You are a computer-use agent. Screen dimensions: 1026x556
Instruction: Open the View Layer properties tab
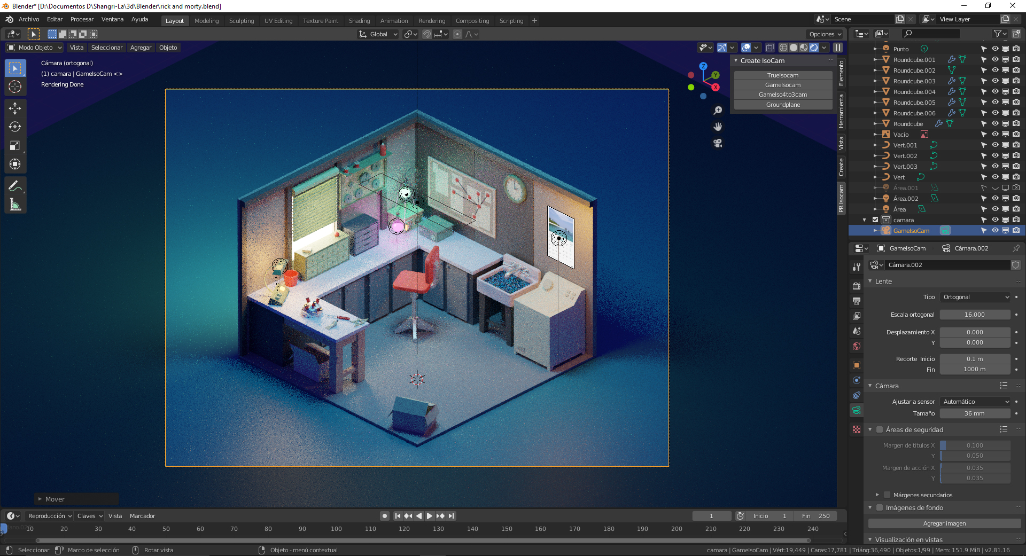tap(857, 316)
